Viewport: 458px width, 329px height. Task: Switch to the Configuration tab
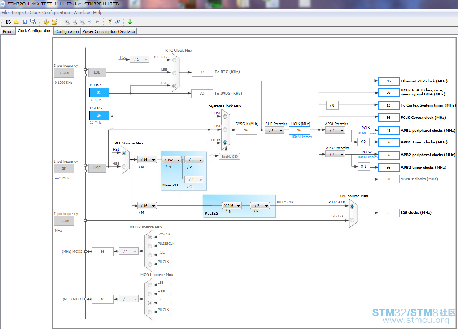tap(67, 31)
